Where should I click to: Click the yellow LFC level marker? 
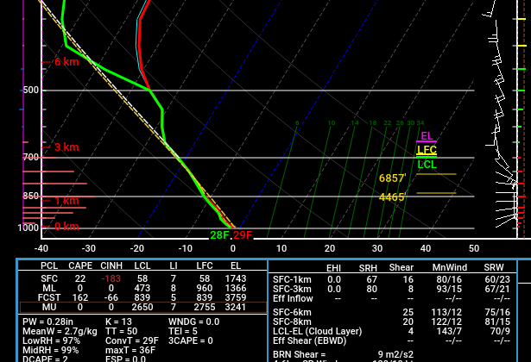point(427,150)
